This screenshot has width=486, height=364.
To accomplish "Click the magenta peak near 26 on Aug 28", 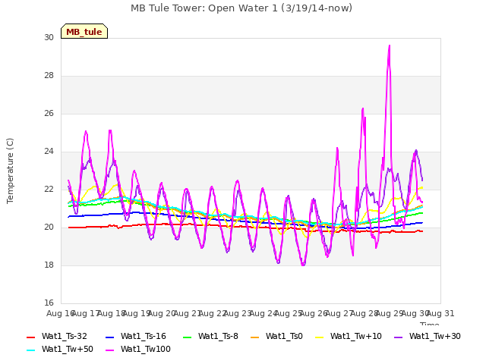I will pyautogui.click(x=363, y=109).
